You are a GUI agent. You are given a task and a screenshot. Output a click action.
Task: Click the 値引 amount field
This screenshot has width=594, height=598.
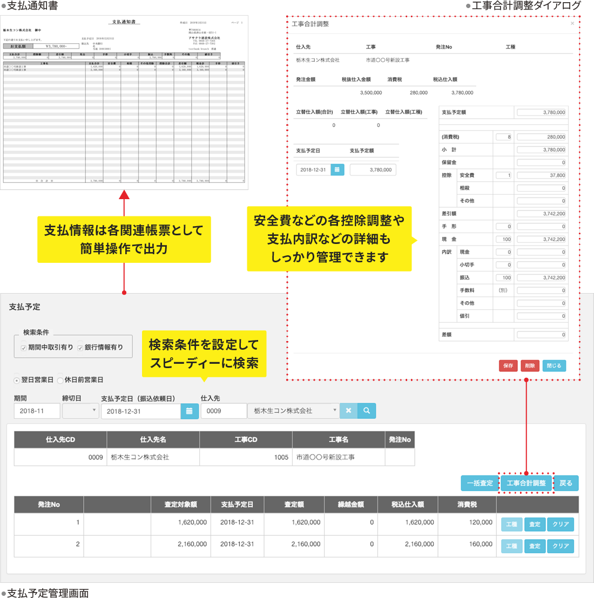(x=542, y=316)
